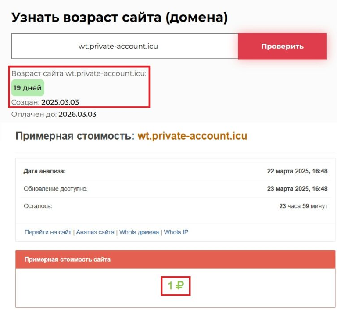Click the Узнать возраст сайта heading
Viewport: 337px width, 310px height.
pos(119,17)
